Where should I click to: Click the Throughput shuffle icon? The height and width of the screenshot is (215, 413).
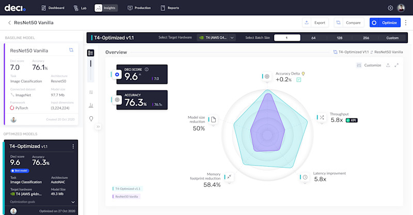322,117
